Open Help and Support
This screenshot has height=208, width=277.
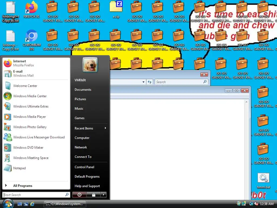[90, 186]
